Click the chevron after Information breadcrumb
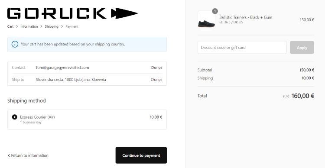Viewport: 325px width, 168px height. [x=42, y=26]
